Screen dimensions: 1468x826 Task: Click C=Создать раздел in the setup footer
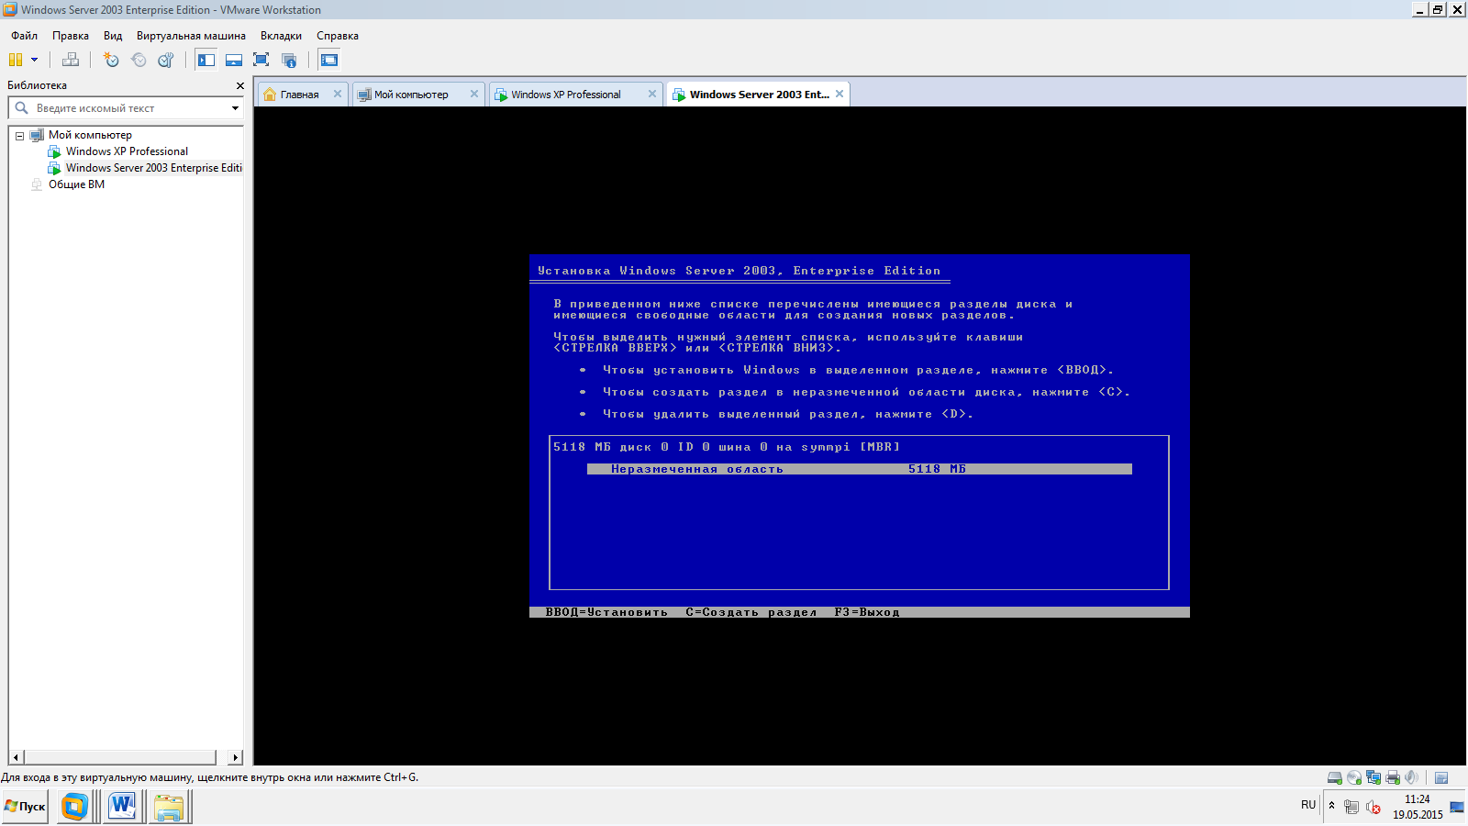pyautogui.click(x=751, y=612)
